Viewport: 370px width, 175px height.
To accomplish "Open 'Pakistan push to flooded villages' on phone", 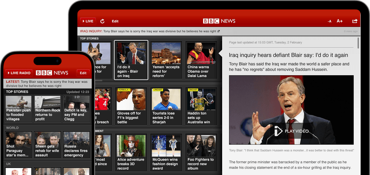I will click(18, 108).
